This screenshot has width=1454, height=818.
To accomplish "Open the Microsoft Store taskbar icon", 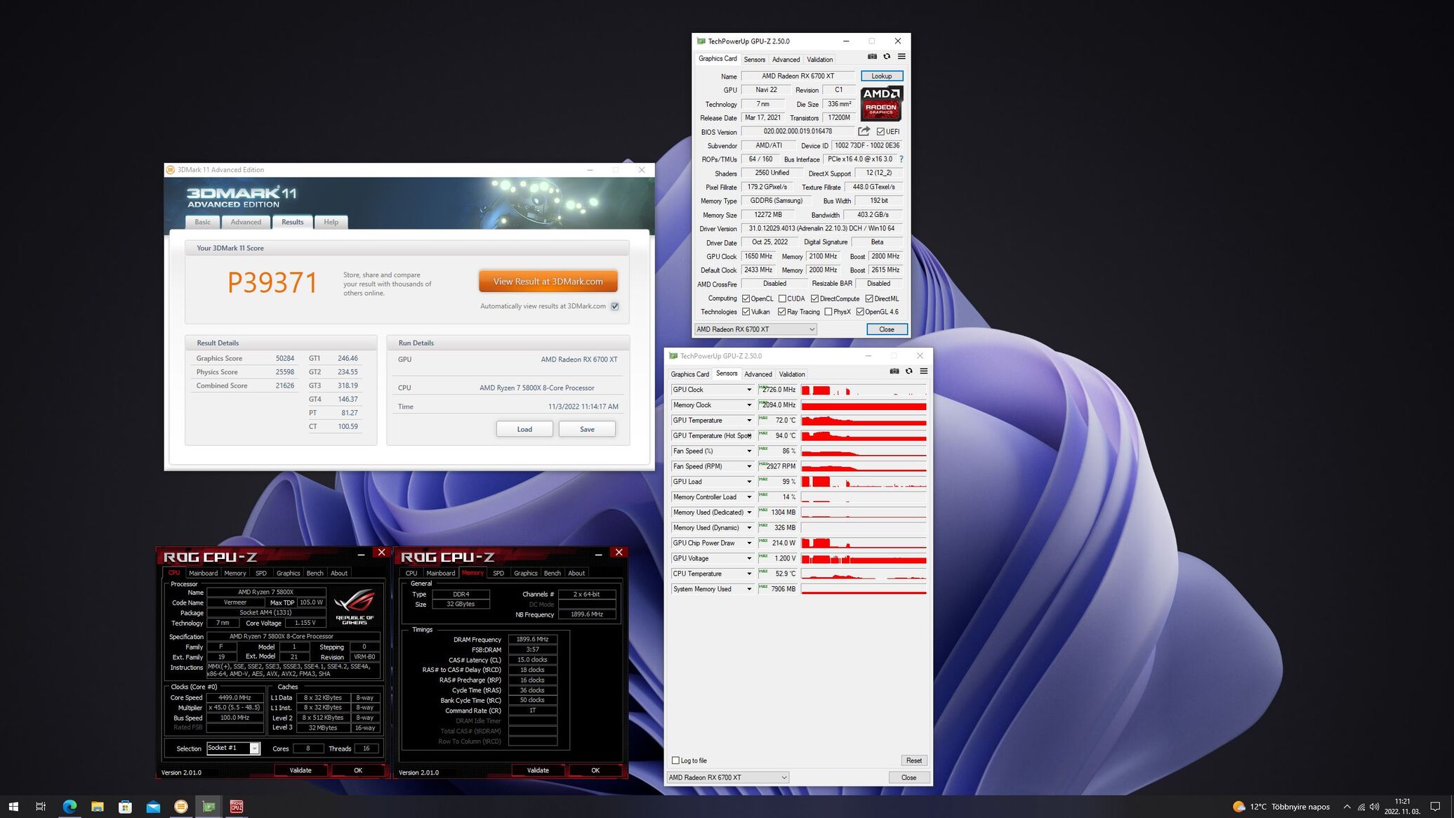I will [x=125, y=807].
